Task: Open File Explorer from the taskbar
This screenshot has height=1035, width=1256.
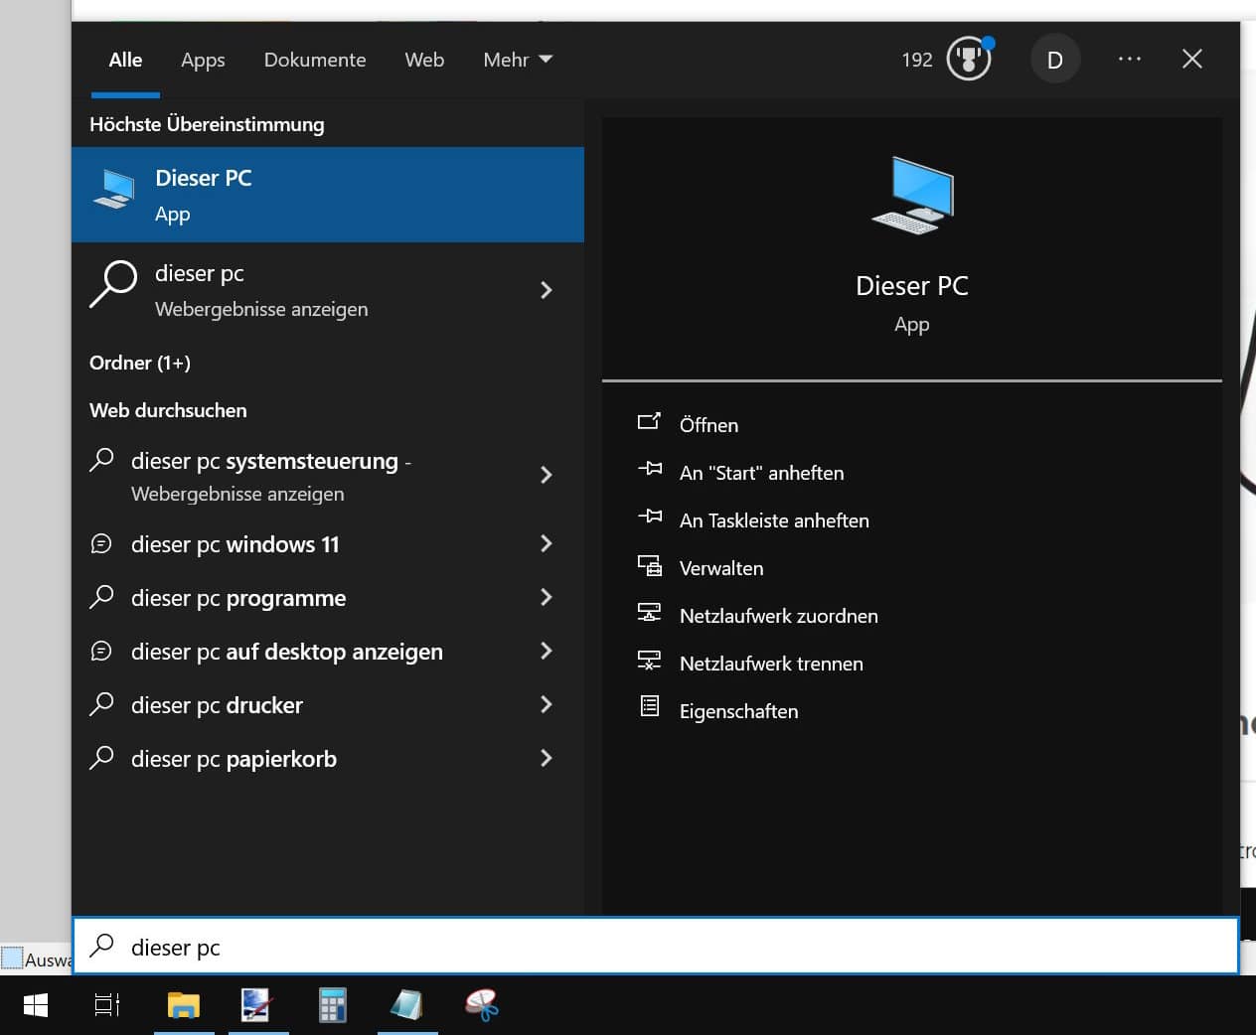Action: (184, 1005)
